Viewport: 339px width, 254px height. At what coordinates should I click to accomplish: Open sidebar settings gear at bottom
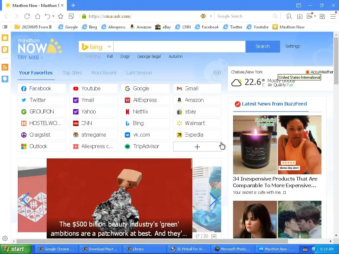click(x=5, y=238)
